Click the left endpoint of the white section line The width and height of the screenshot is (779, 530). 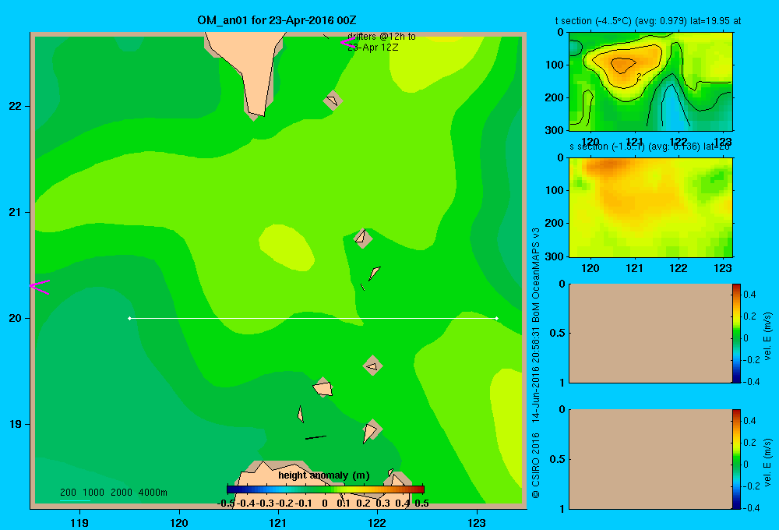[x=129, y=318]
